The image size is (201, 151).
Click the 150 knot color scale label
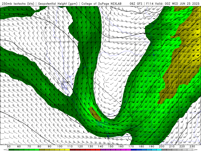pos(111,146)
